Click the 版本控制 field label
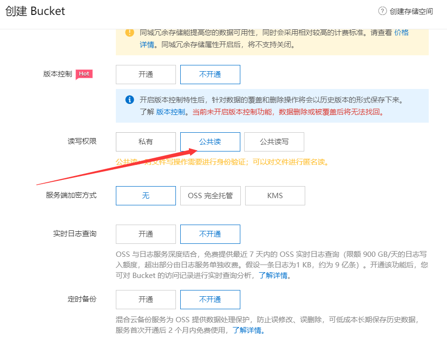 click(58, 74)
